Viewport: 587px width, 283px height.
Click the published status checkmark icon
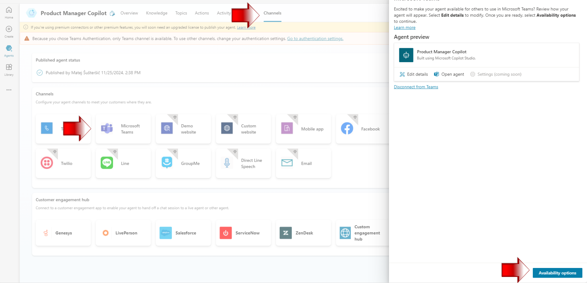39,73
